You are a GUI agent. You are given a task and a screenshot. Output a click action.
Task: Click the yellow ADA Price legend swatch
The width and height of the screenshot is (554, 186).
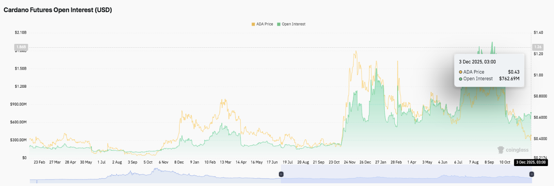(253, 24)
